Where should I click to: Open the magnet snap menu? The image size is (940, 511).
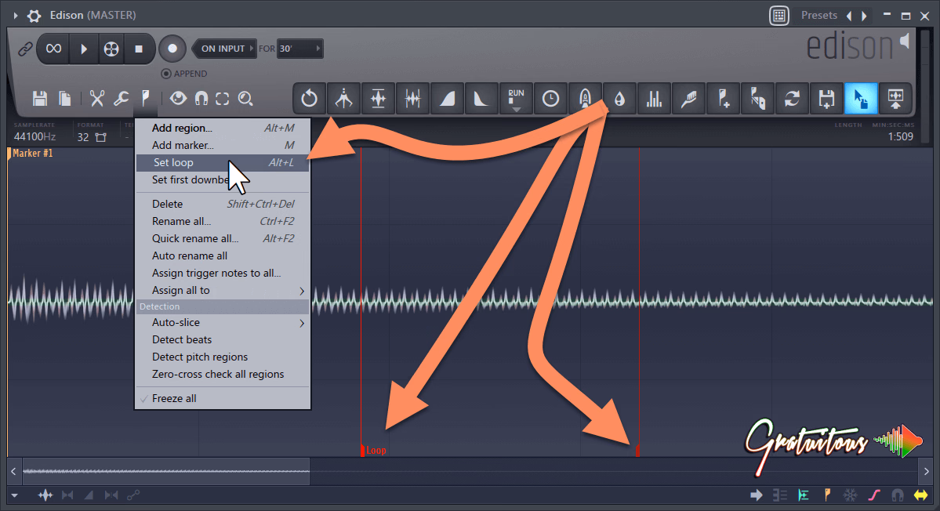point(201,98)
